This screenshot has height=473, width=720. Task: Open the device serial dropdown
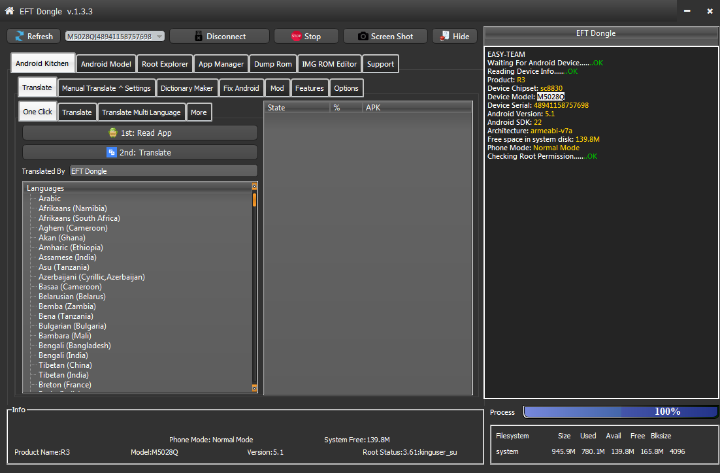[x=159, y=37]
